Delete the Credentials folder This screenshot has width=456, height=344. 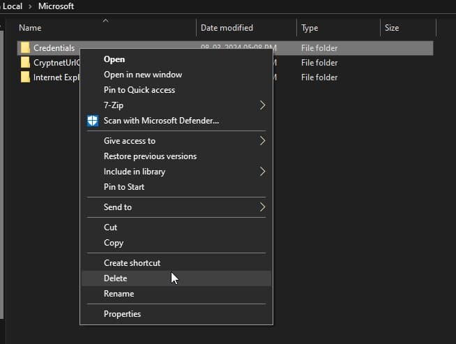pyautogui.click(x=176, y=278)
